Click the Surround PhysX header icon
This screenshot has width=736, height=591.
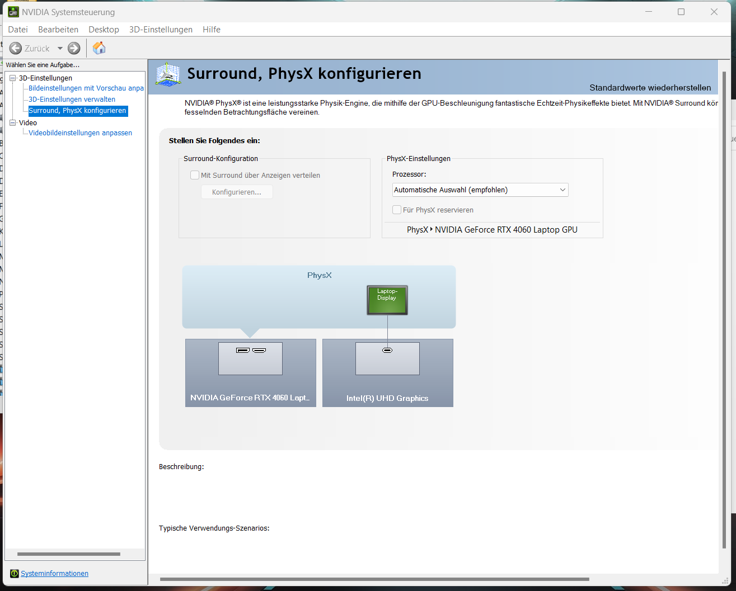point(168,74)
